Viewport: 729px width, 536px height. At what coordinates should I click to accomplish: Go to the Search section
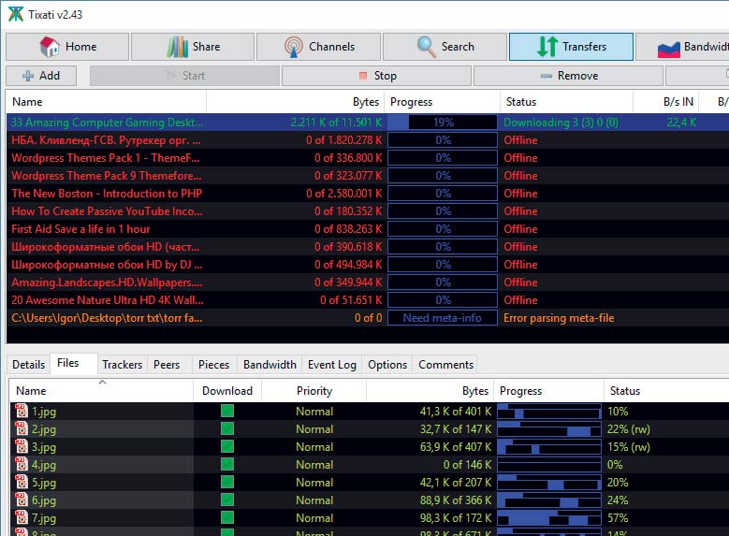(x=445, y=47)
